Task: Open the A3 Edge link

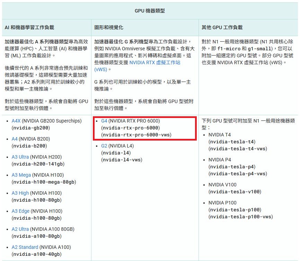Action: click(20, 211)
